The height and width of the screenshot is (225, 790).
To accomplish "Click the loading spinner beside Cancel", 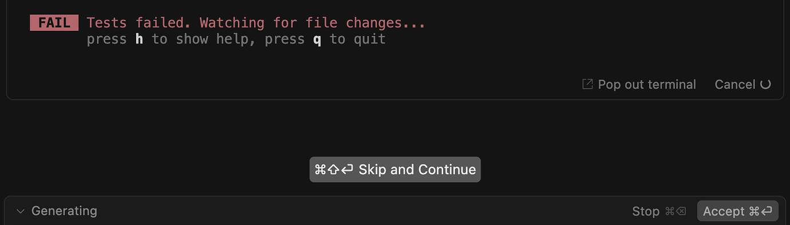I will [765, 85].
